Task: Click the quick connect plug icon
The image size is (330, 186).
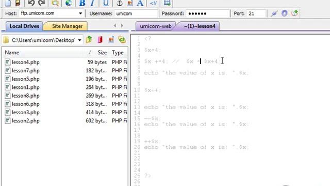Action: click(274, 13)
